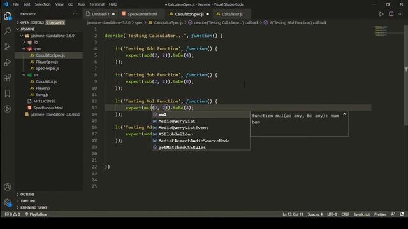The width and height of the screenshot is (408, 229).
Task: Open the Explorer view in activity bar
Action: pyautogui.click(x=7, y=16)
